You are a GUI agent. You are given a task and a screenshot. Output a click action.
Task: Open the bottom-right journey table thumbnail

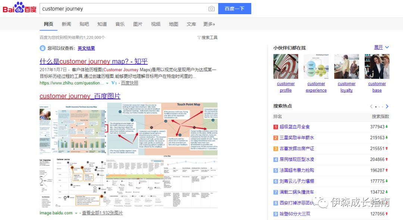191,182
